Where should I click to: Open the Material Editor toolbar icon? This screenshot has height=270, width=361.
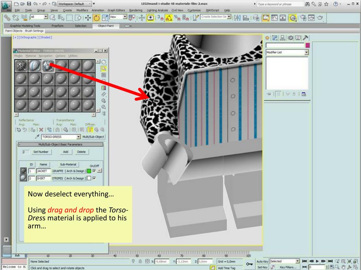click(293, 18)
